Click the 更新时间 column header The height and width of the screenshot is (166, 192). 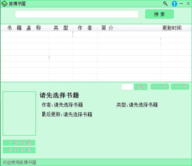176,28
